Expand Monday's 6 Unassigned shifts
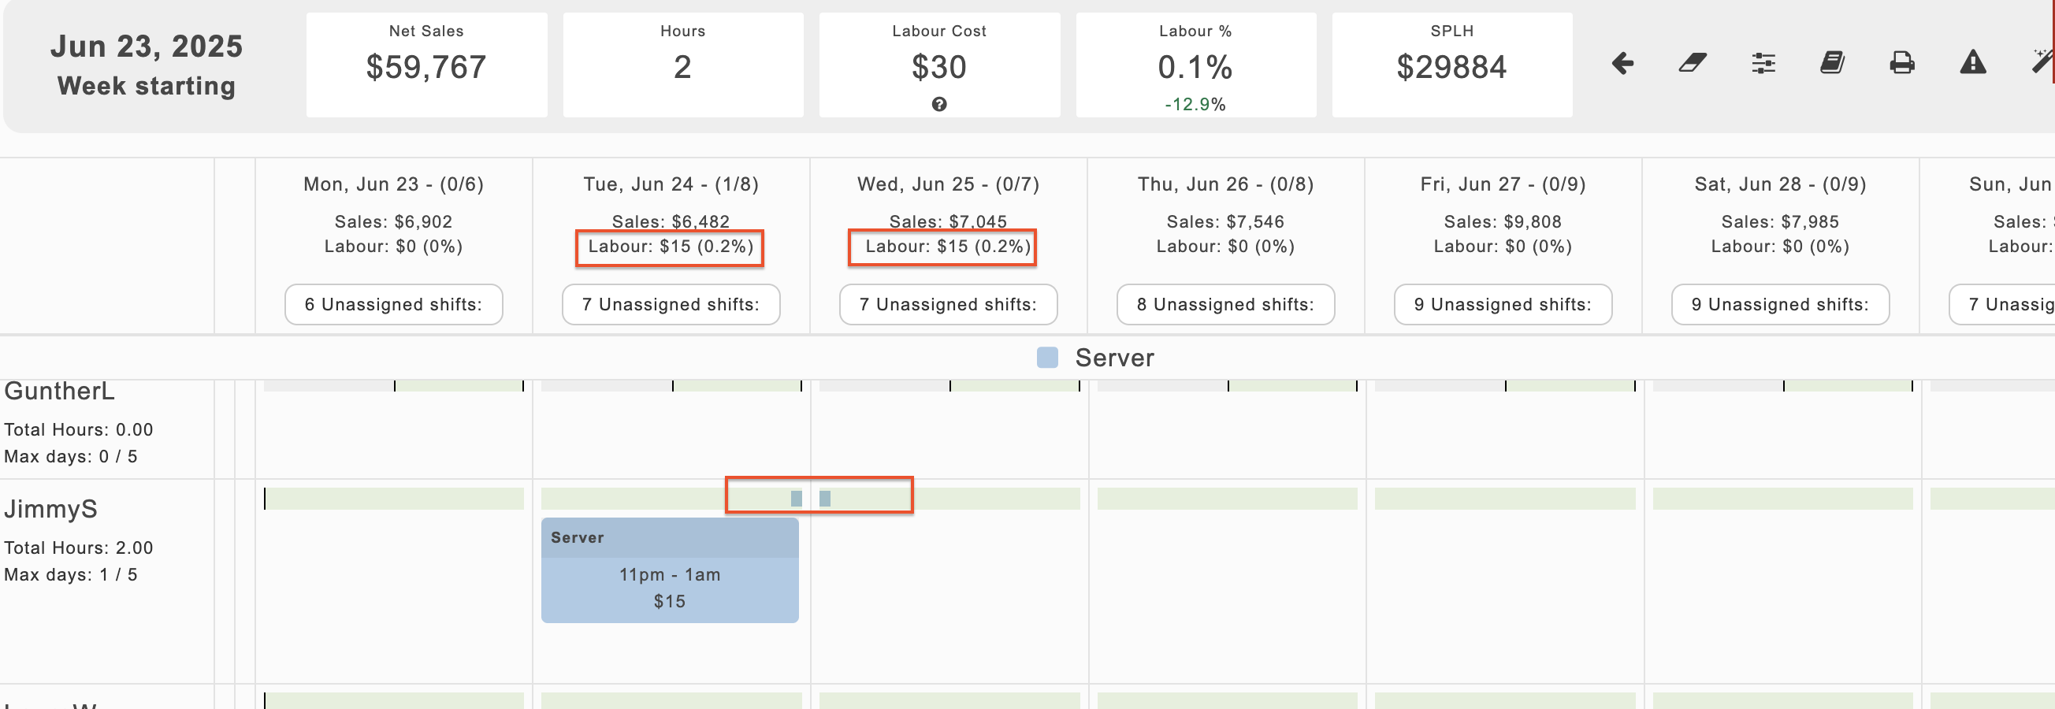This screenshot has height=709, width=2055. pos(393,305)
